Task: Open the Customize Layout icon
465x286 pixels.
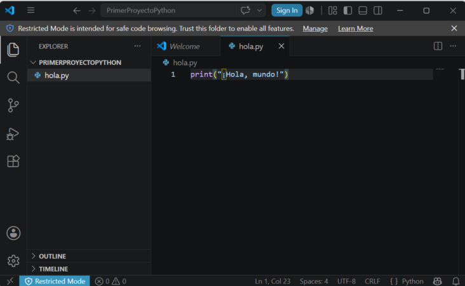Action: point(332,10)
